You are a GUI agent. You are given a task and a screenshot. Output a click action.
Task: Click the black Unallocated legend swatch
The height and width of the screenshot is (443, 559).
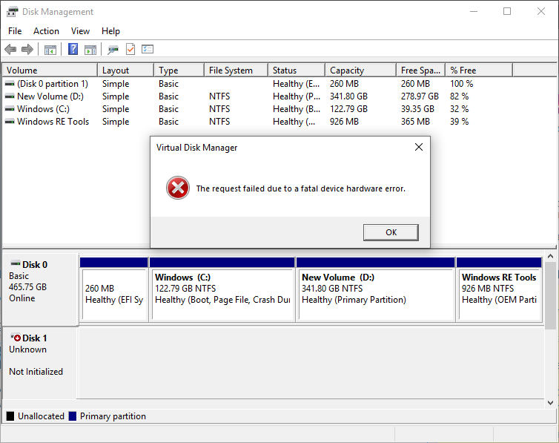pyautogui.click(x=10, y=416)
